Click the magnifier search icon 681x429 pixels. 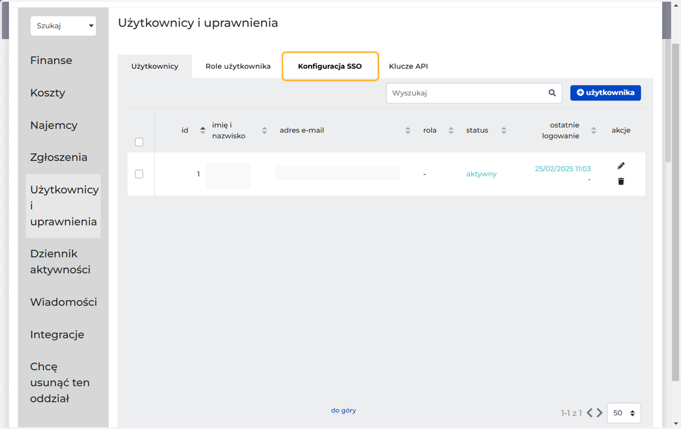(x=552, y=93)
